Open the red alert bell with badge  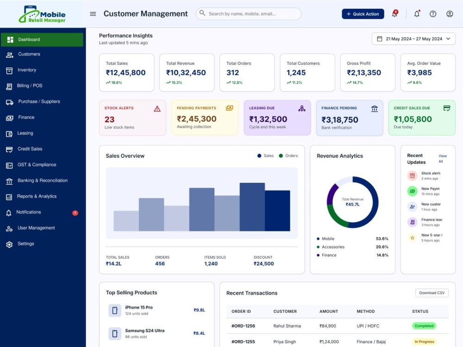(395, 13)
